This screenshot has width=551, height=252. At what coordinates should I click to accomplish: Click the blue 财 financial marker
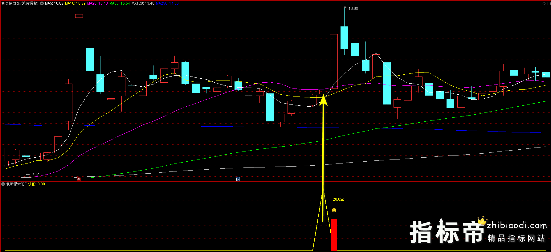coord(238,179)
